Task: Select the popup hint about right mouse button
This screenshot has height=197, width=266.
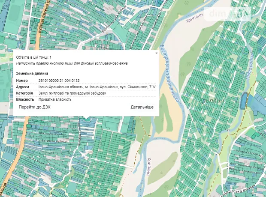Action: coord(72,63)
